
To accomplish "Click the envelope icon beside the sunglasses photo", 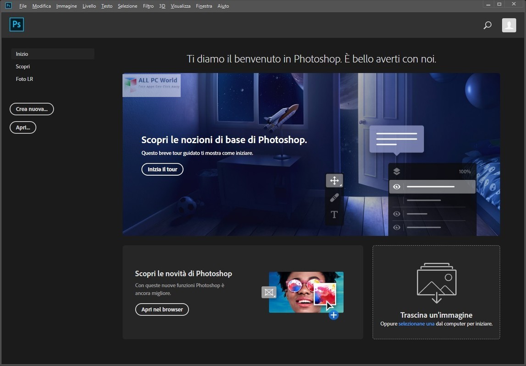I will pos(269,292).
